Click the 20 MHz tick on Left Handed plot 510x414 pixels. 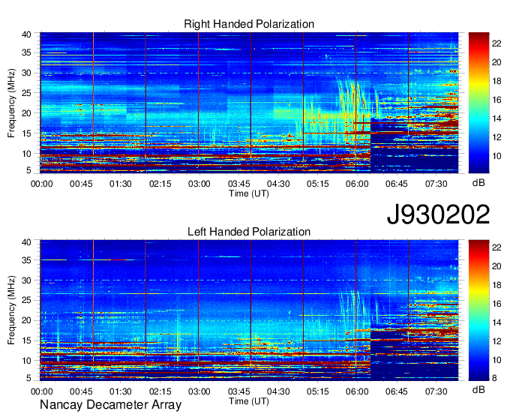click(x=26, y=320)
